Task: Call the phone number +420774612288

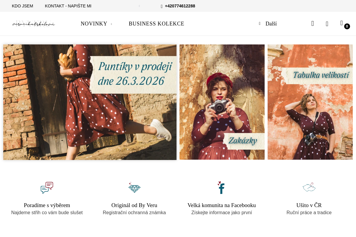Action: pyautogui.click(x=180, y=6)
